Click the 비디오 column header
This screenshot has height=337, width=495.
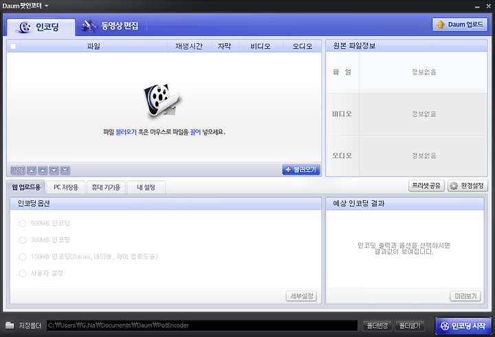pyautogui.click(x=260, y=47)
